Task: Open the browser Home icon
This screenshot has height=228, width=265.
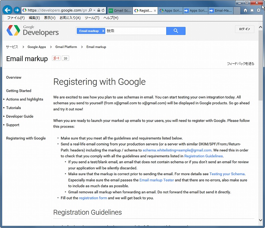Action: coord(245,11)
